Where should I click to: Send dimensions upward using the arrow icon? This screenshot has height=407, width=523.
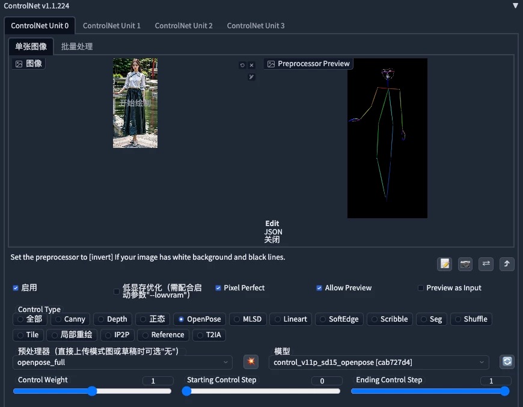(507, 264)
